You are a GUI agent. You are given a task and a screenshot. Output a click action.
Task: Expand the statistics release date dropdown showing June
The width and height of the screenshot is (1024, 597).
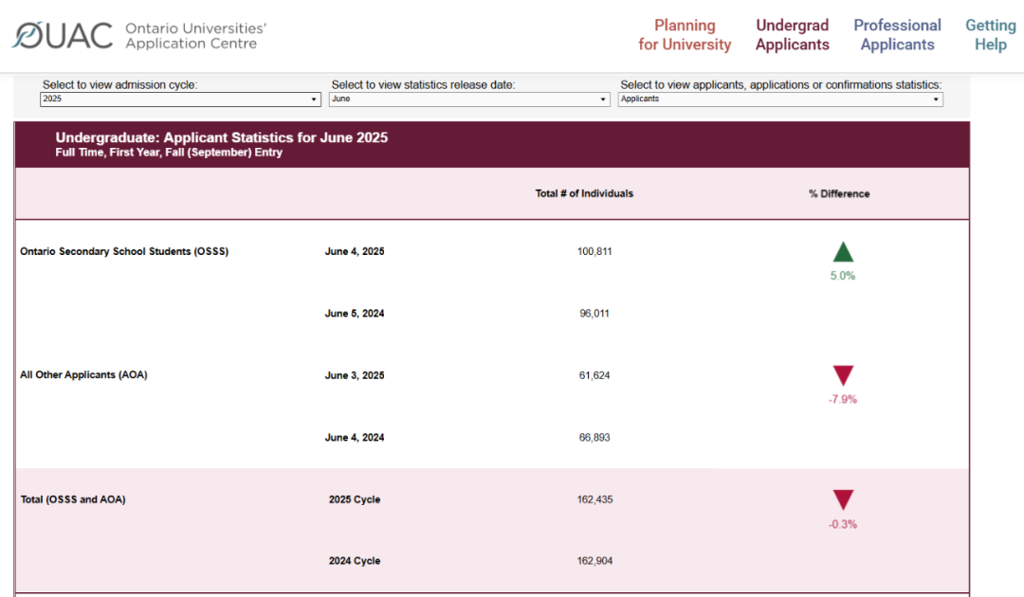click(469, 99)
